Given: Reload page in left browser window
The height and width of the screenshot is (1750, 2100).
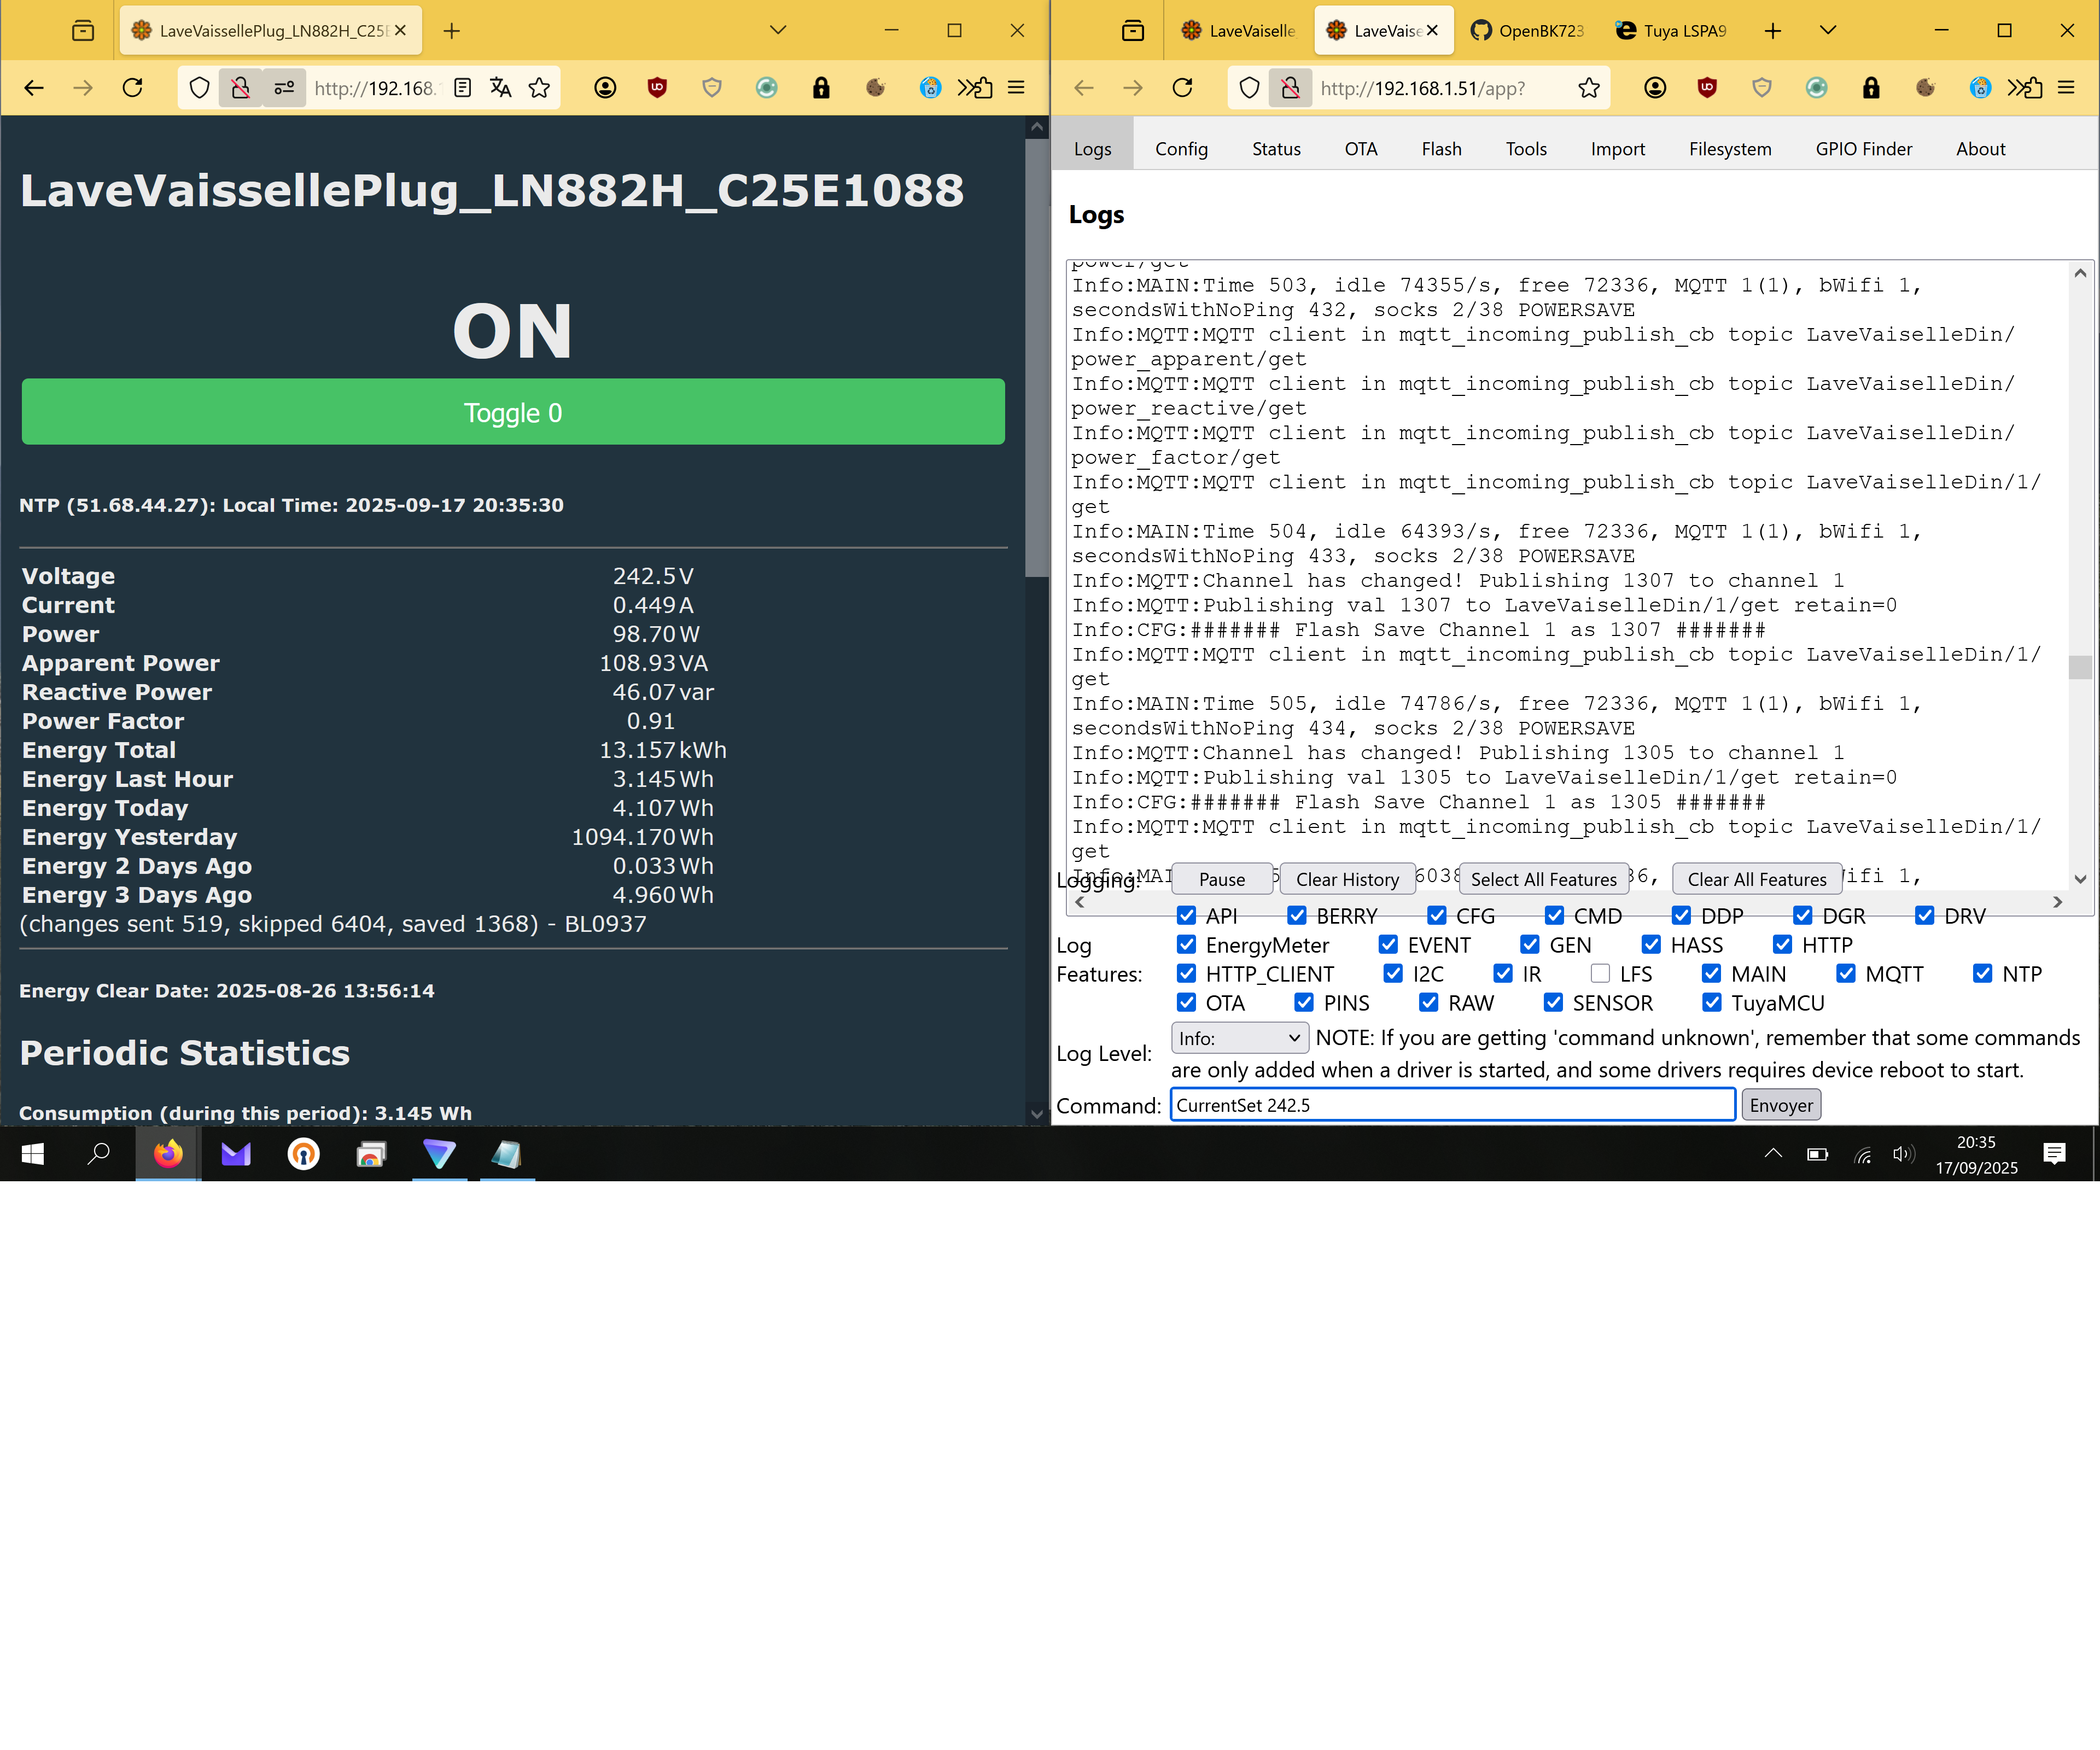Looking at the screenshot, I should coord(132,88).
